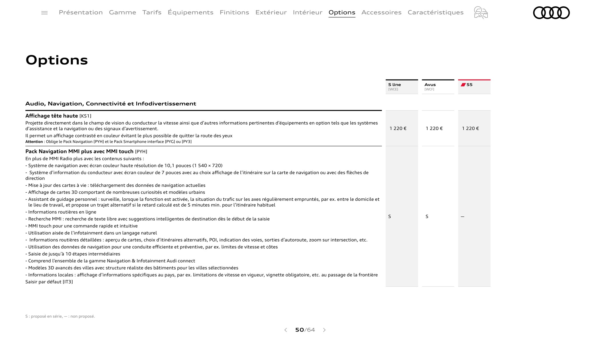610x343 pixels.
Task: Click the Modèles 3D avancés des villes line
Action: (x=132, y=268)
